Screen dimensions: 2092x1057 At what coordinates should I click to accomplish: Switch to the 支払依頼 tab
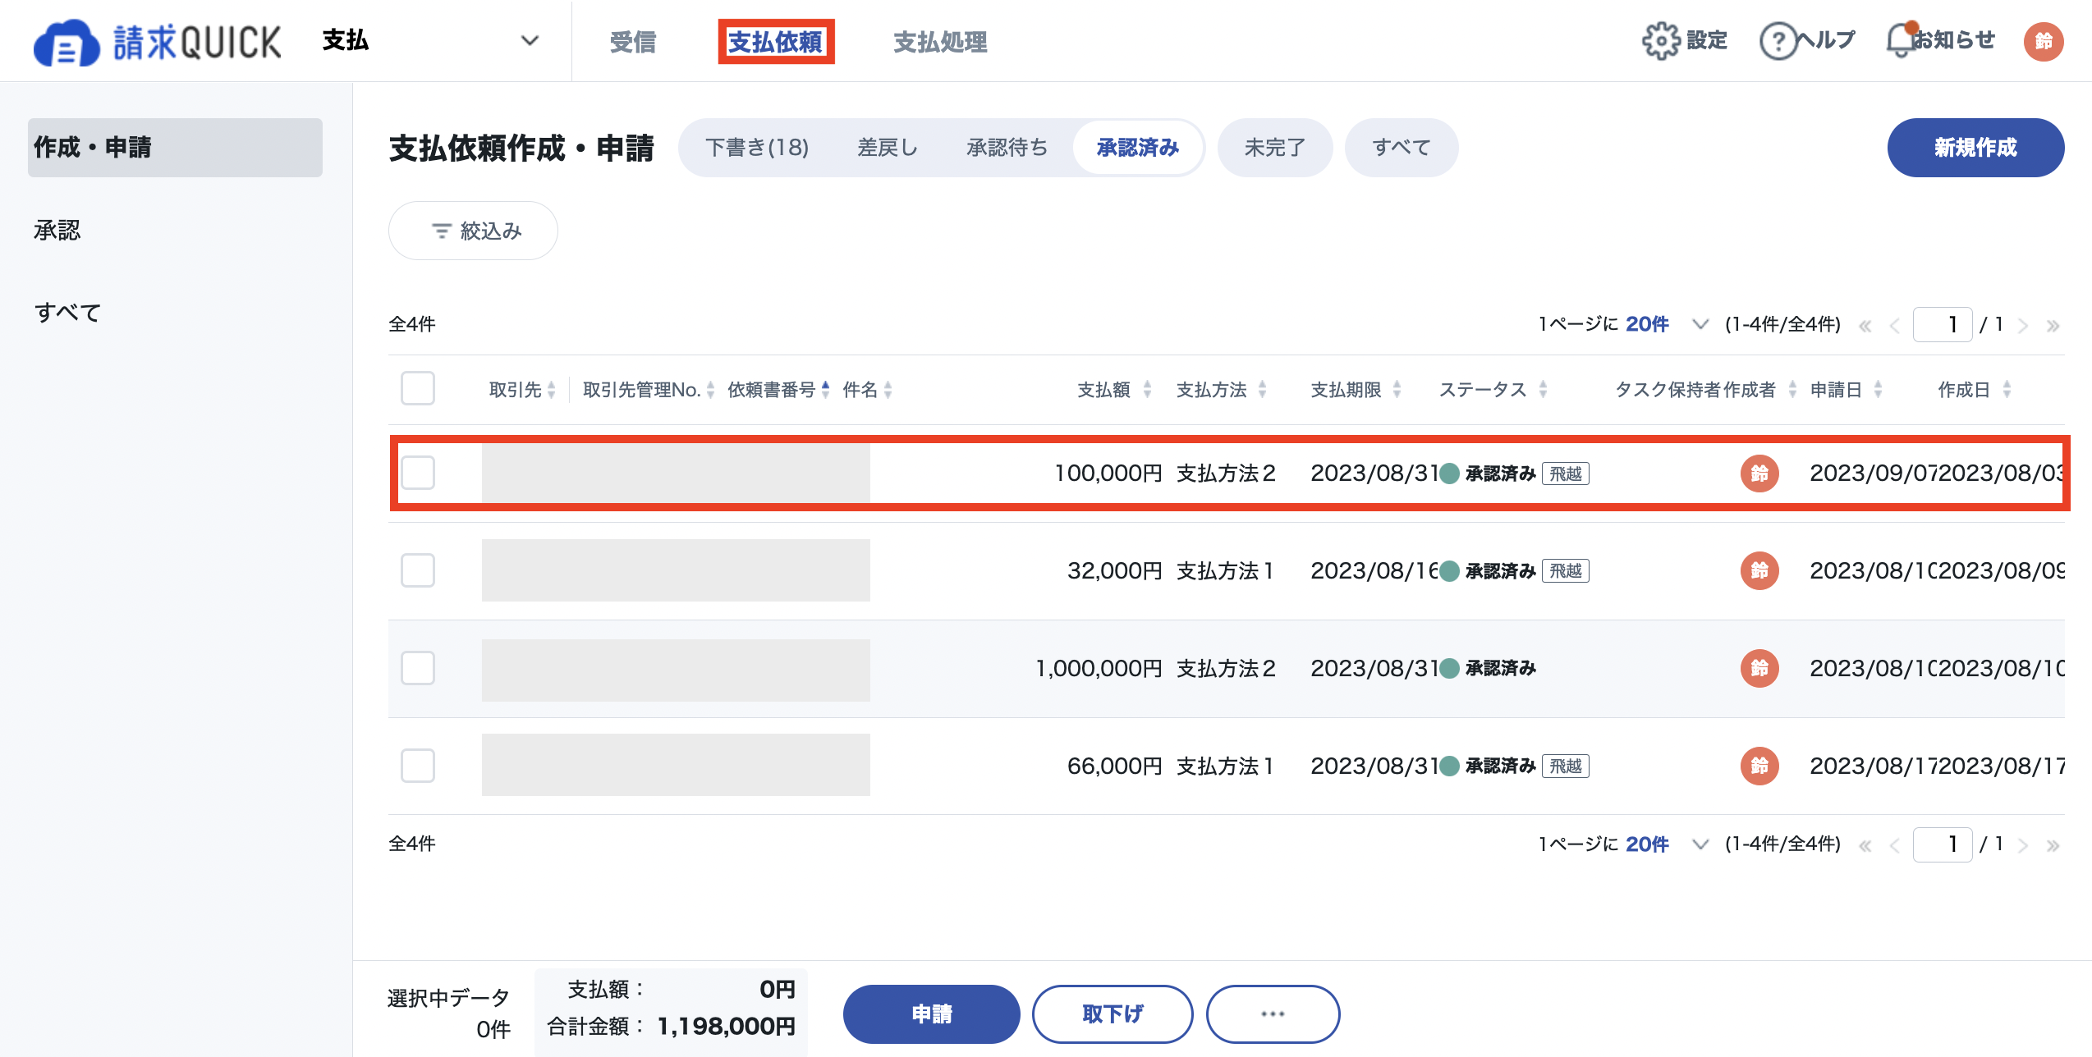[776, 41]
